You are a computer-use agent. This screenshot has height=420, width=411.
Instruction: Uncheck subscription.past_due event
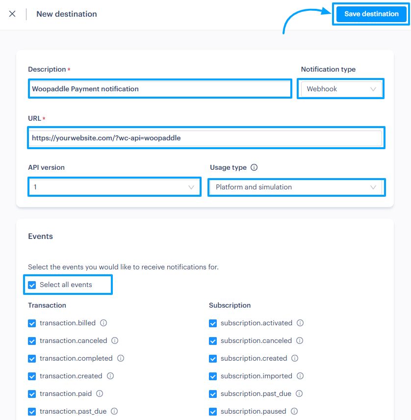(213, 394)
